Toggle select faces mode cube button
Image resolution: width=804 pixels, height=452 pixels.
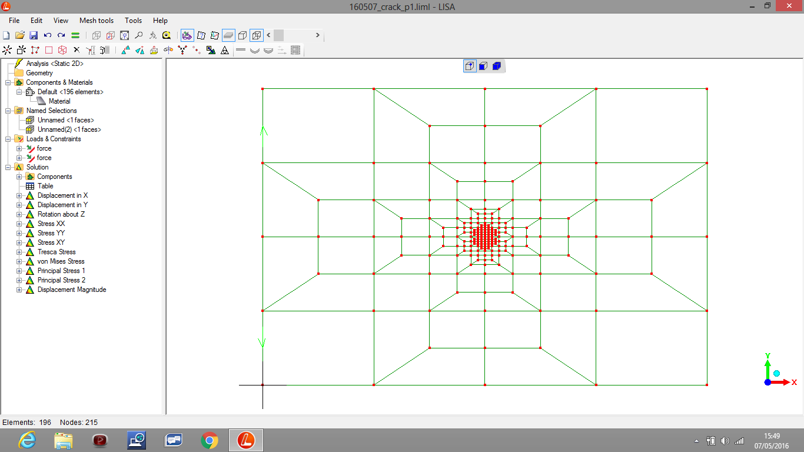(x=483, y=66)
